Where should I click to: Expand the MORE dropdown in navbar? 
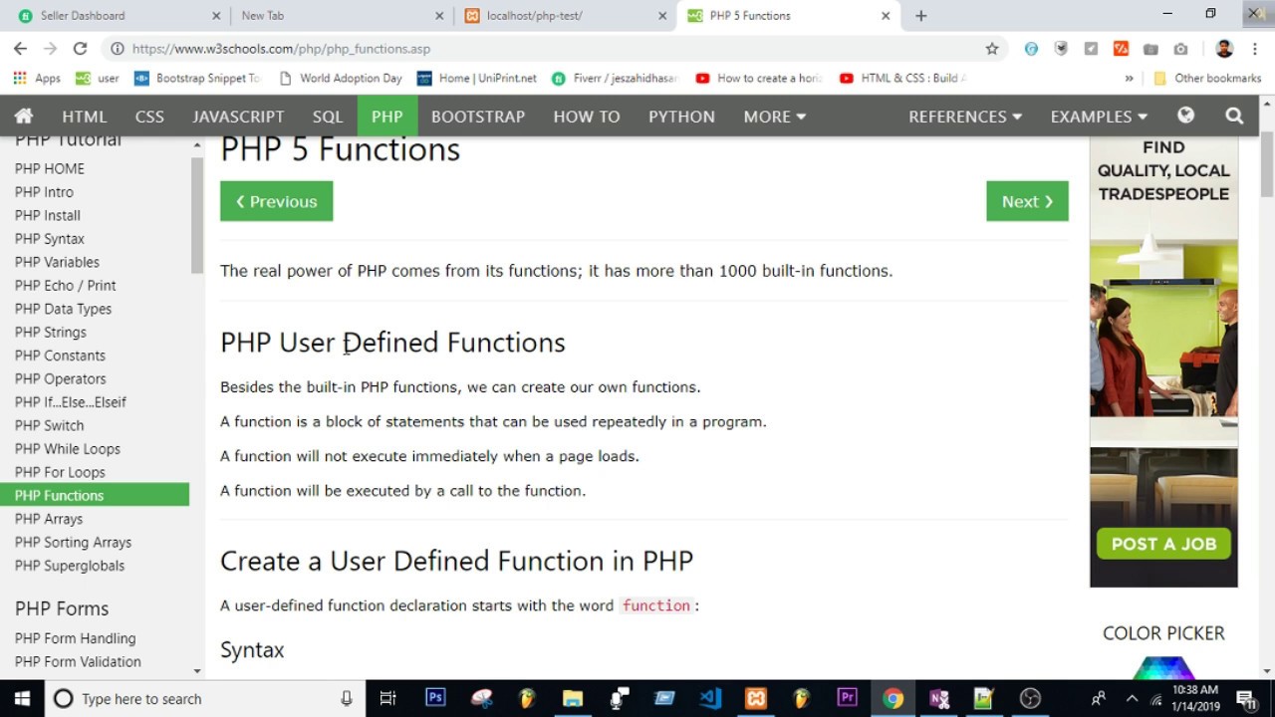click(x=775, y=117)
